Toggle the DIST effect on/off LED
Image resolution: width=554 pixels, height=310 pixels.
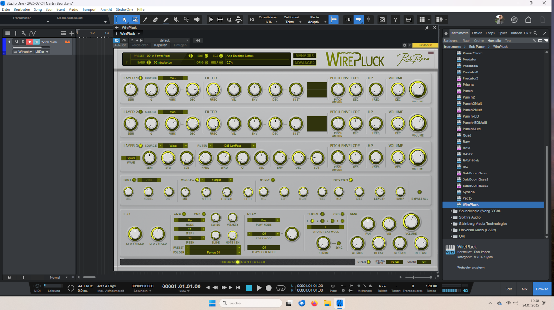(135, 180)
